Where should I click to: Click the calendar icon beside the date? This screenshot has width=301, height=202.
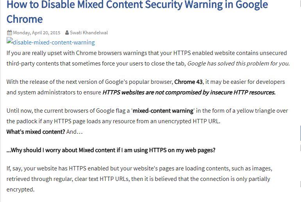9,33
